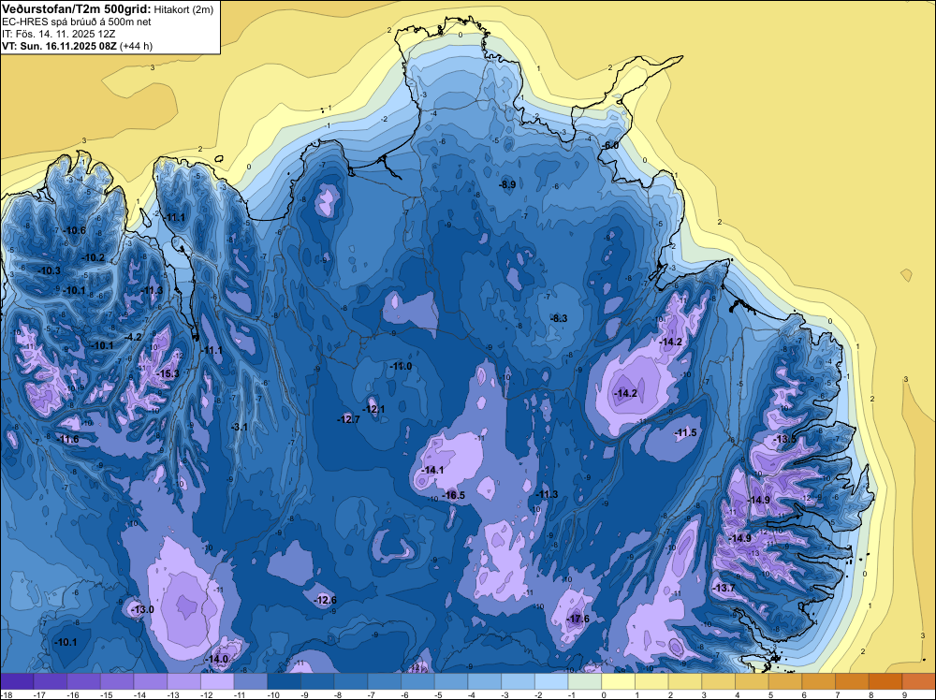Select the -13.7 temperature value
The width and height of the screenshot is (936, 700).
724,588
